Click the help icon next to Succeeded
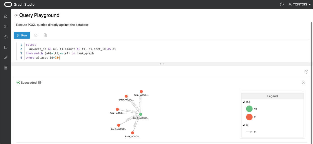The width and height of the screenshot is (313, 144). [40, 82]
